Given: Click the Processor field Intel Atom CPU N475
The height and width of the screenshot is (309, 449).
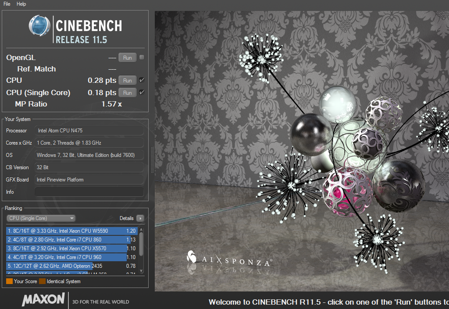Looking at the screenshot, I should pos(89,131).
